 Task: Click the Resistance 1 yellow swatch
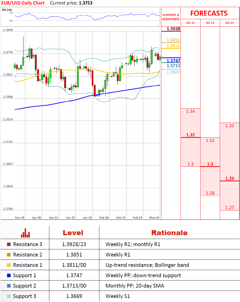click(x=9, y=265)
